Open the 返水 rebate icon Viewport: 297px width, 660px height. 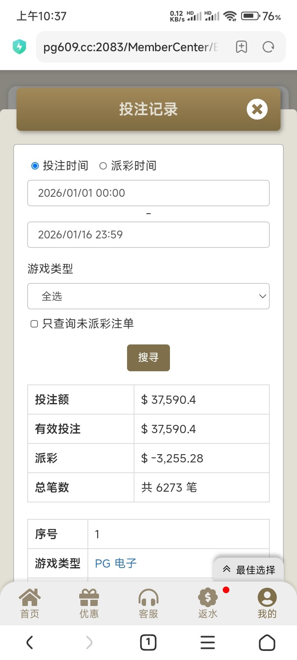(x=207, y=597)
